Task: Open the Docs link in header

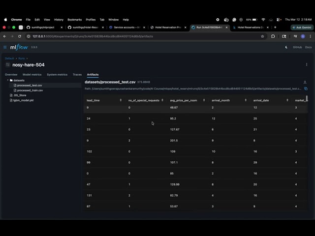Action: point(308,47)
